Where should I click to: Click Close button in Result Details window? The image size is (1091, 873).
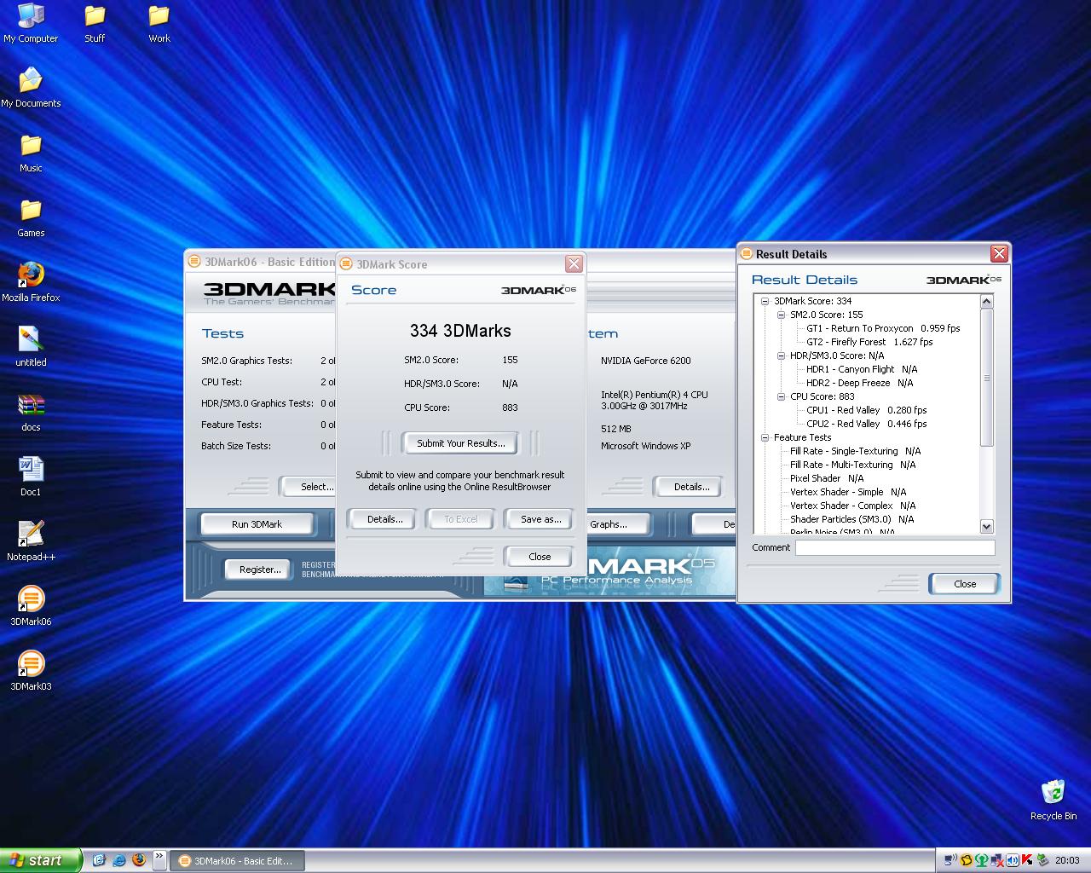tap(965, 584)
